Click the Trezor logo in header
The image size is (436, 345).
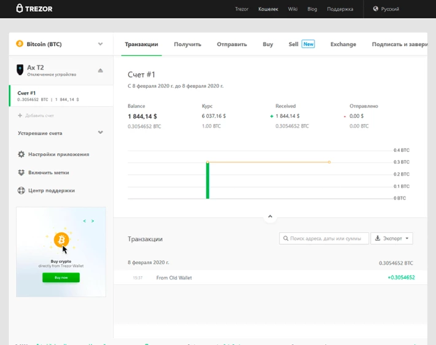coord(34,9)
